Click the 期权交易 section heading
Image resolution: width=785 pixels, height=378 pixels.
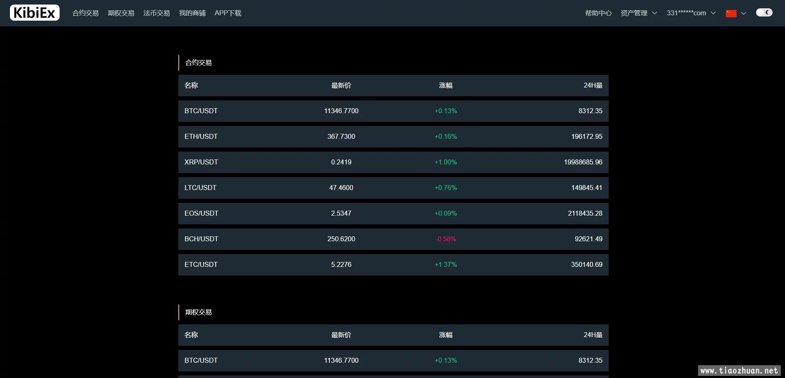pos(199,312)
